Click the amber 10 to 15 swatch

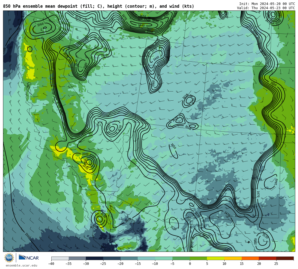pos(233,258)
